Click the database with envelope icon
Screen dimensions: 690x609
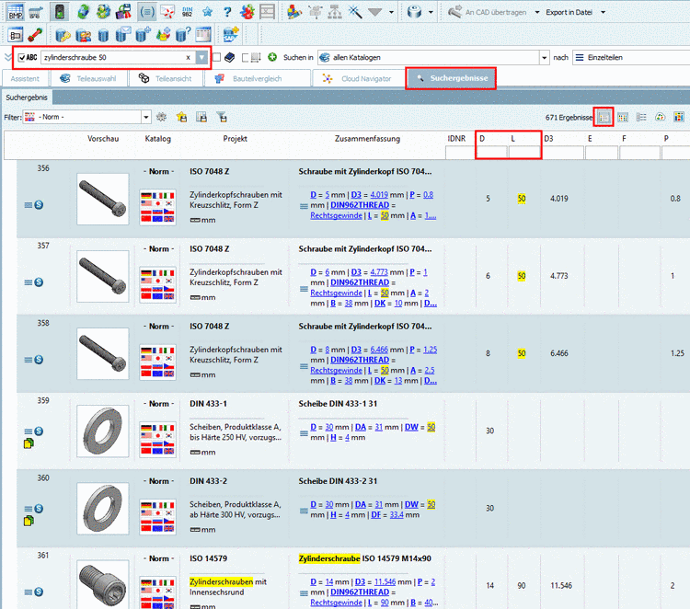[122, 34]
